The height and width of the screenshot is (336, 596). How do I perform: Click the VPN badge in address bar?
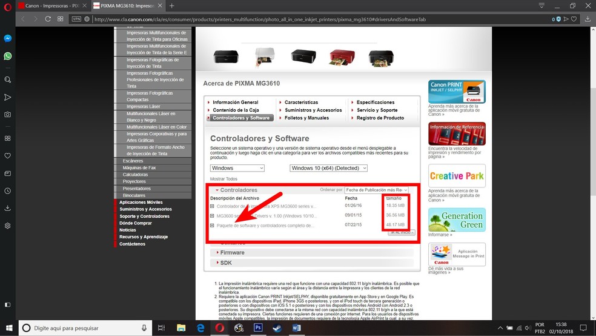(x=76, y=19)
